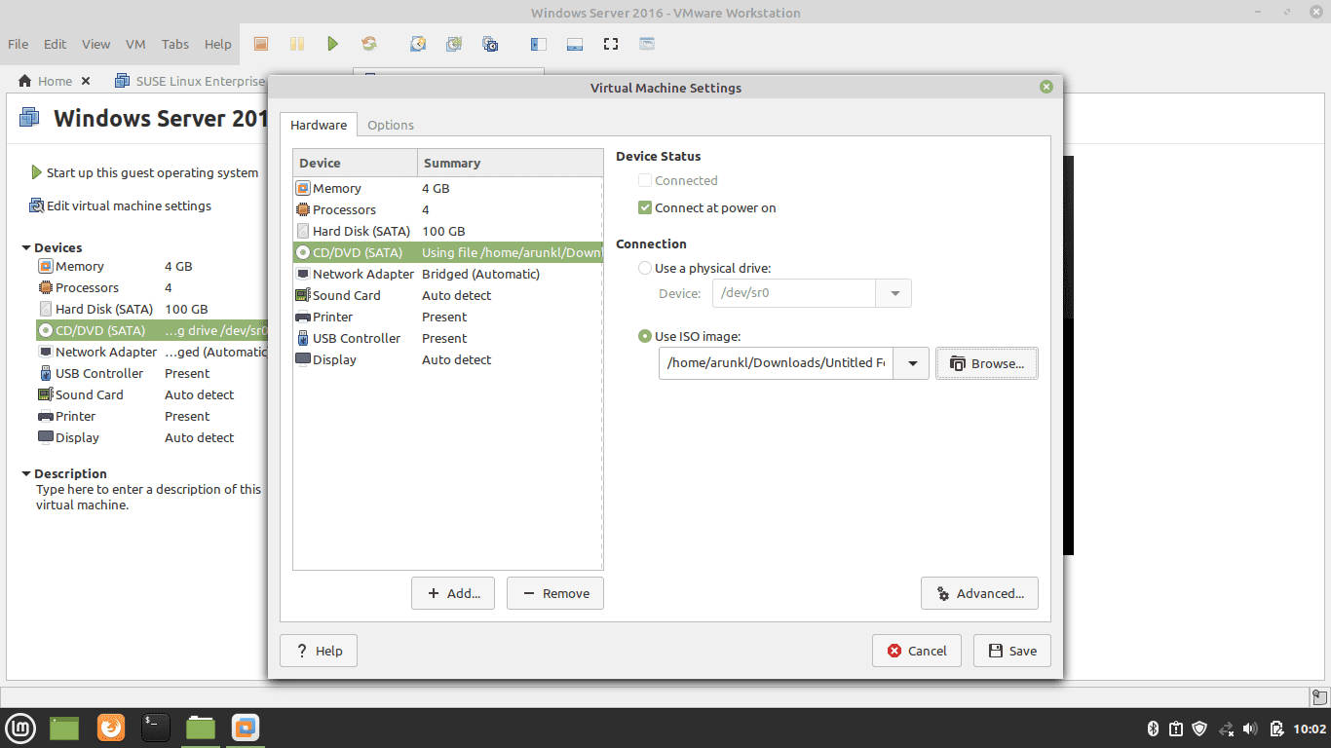Click the Advanced... button

[x=979, y=593]
